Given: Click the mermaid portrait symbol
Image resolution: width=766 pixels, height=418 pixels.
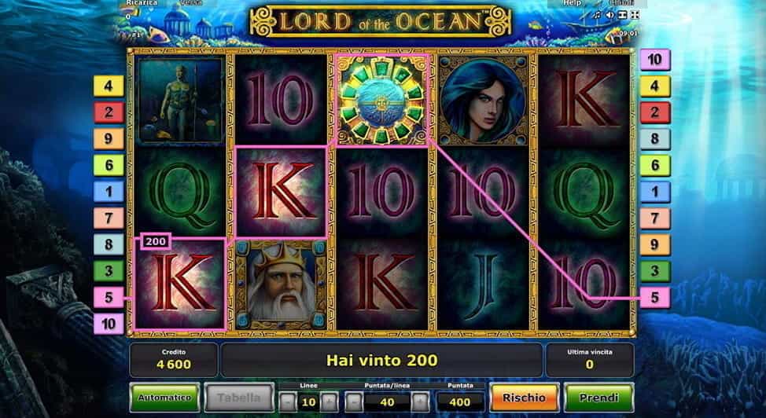Looking at the screenshot, I should point(483,100).
